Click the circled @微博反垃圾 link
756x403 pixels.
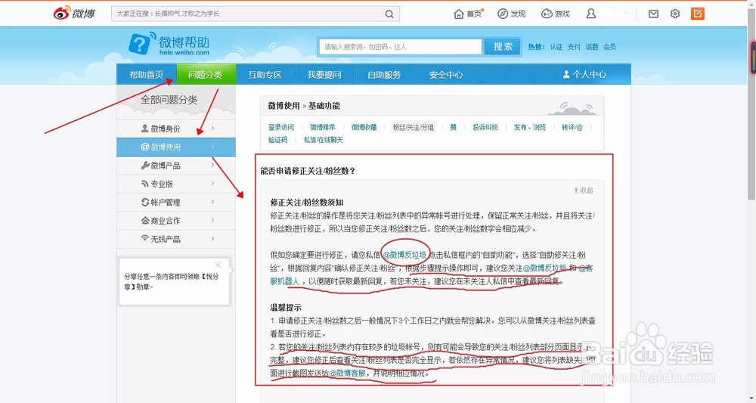[x=405, y=255]
